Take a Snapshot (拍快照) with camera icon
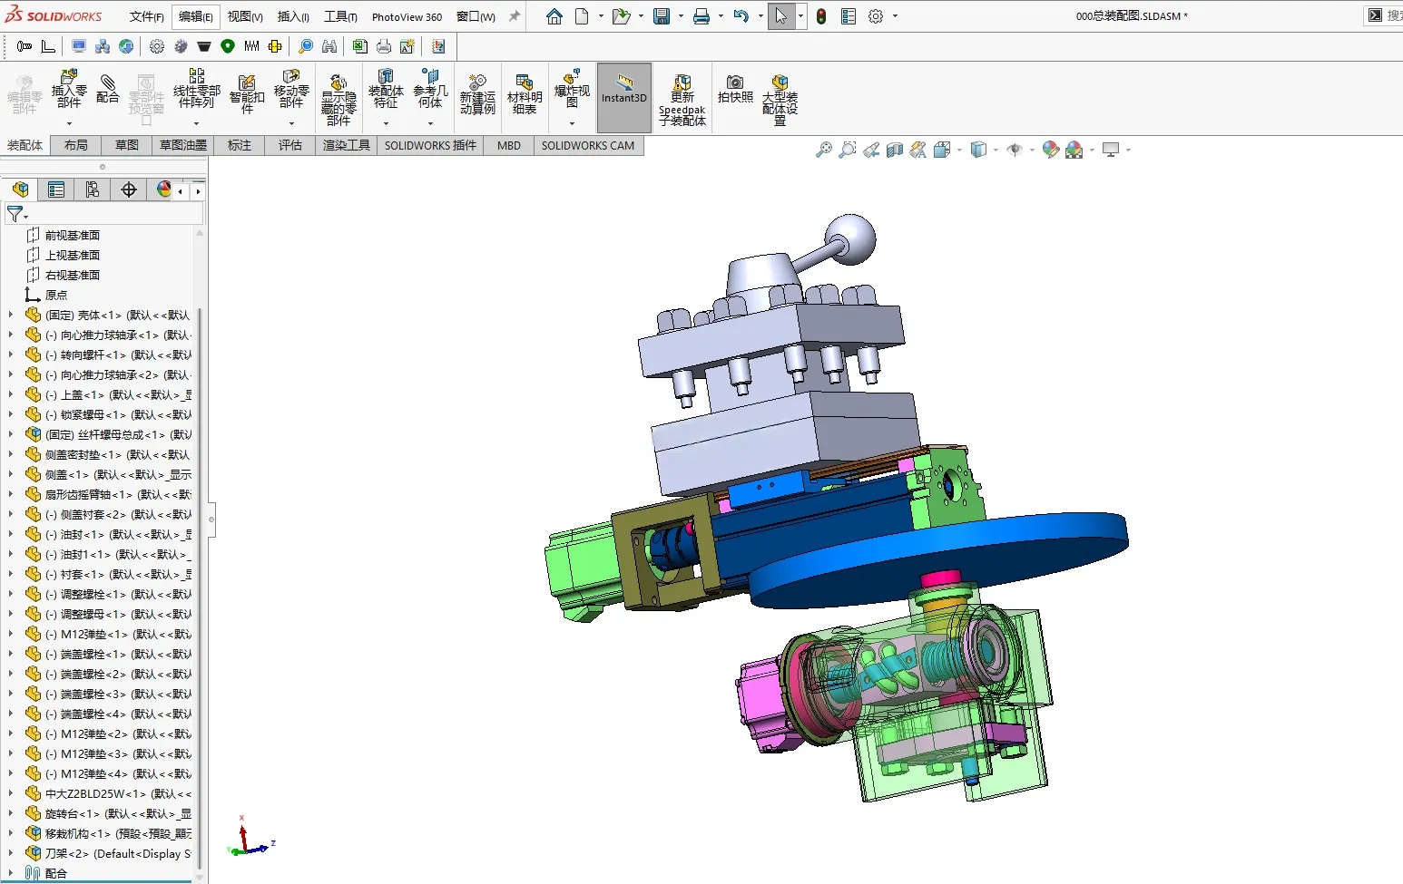 pyautogui.click(x=735, y=89)
